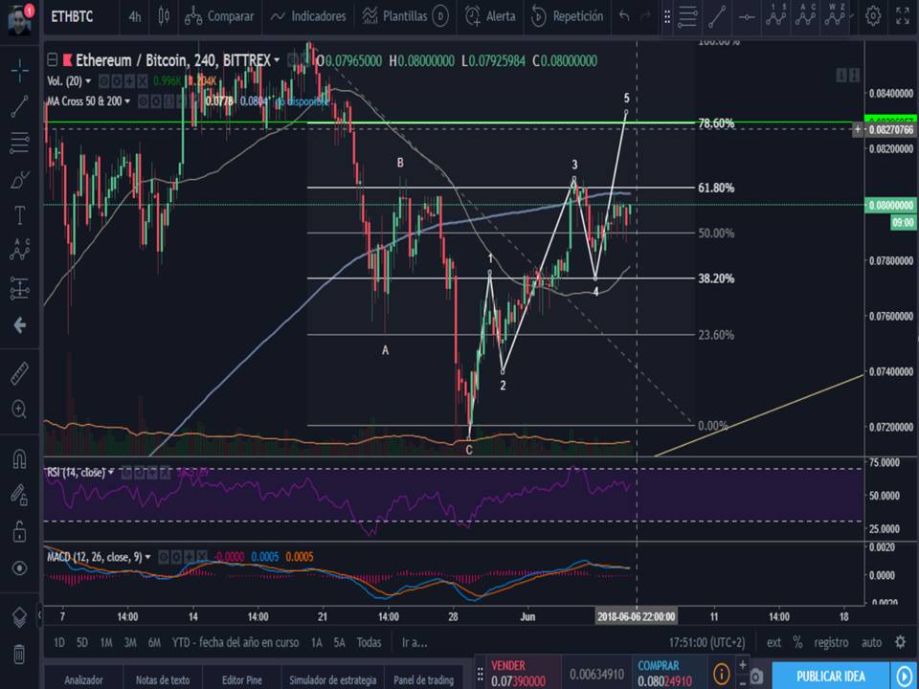The height and width of the screenshot is (689, 919).
Task: Click the COMPRAR buy button
Action: 668,673
